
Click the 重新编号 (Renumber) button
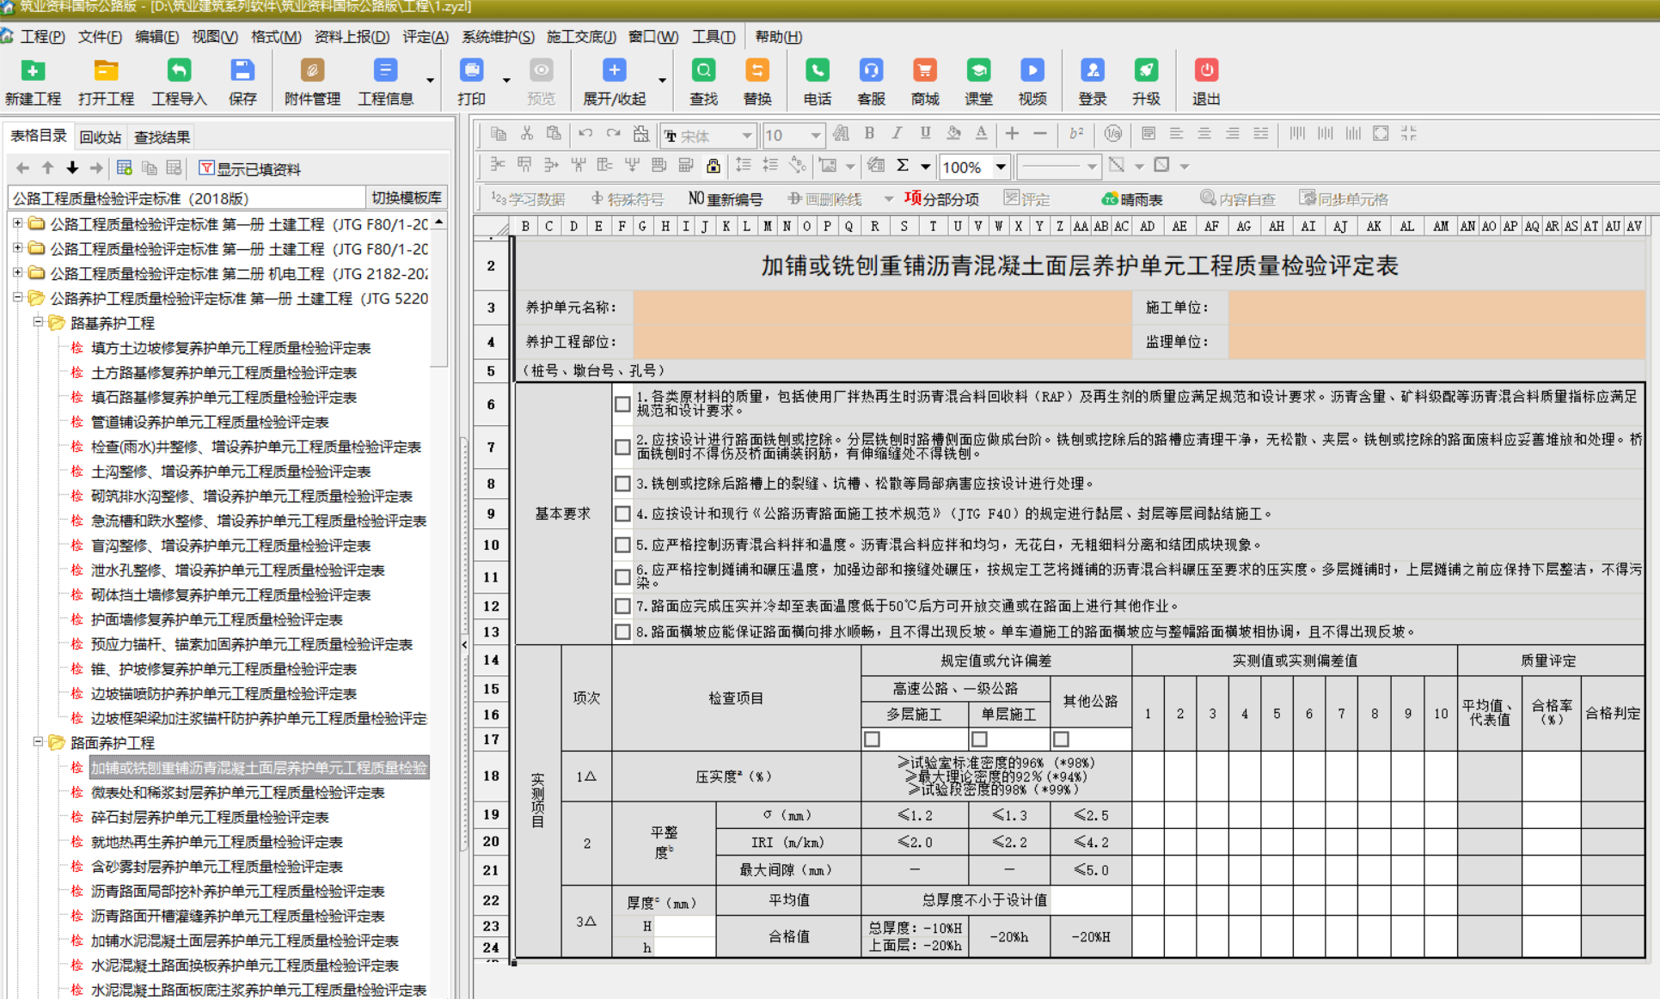pos(726,199)
